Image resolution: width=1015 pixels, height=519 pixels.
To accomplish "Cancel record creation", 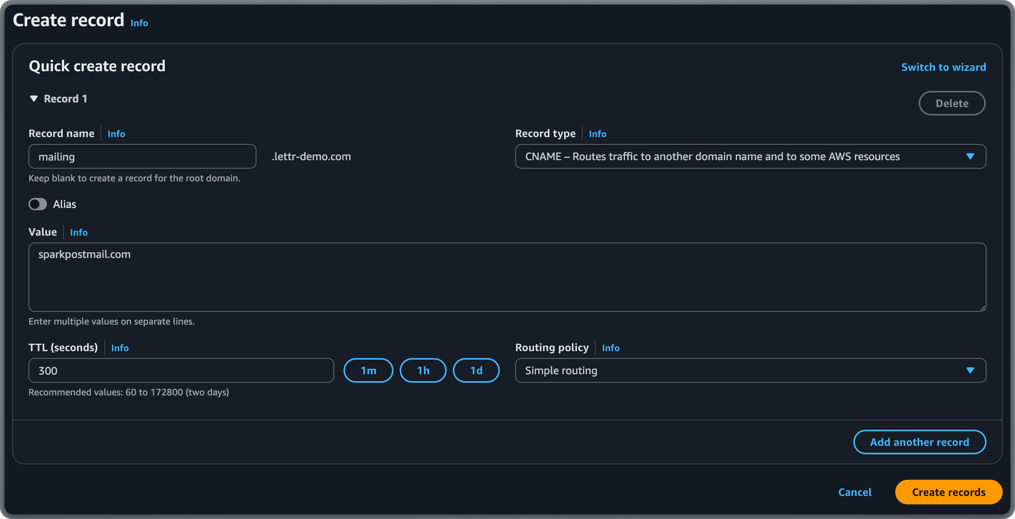I will [855, 492].
